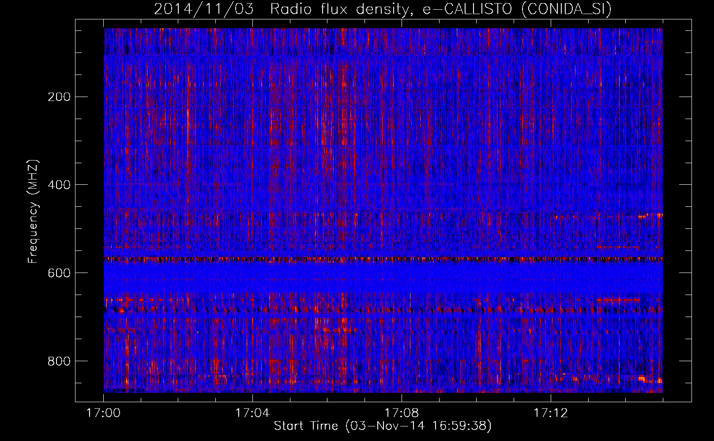Image resolution: width=714 pixels, height=441 pixels.
Task: Click the plot title '2014/11/03 Radio flux density'
Action: (x=383, y=9)
